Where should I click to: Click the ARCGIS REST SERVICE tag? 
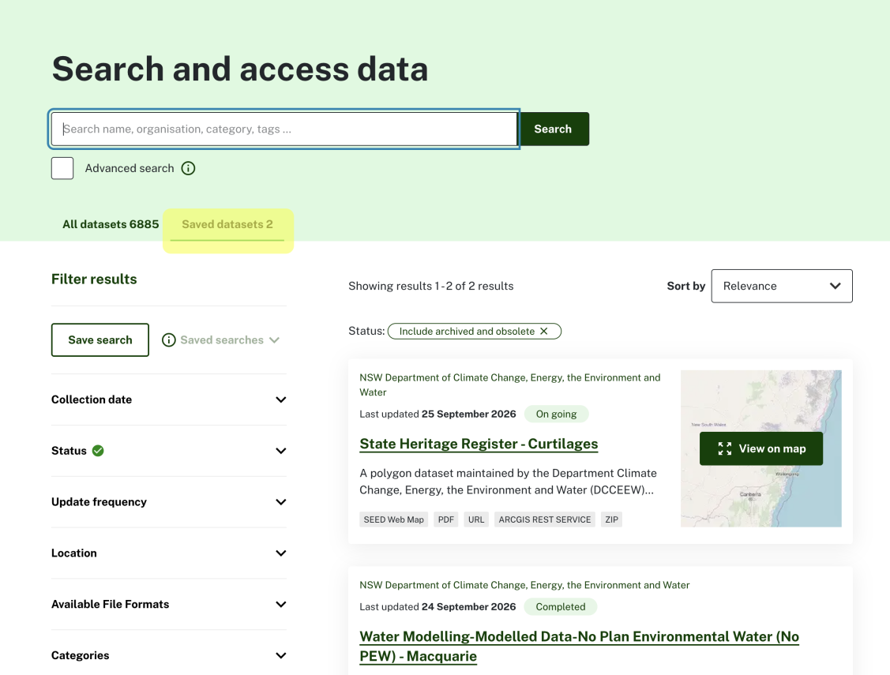545,519
